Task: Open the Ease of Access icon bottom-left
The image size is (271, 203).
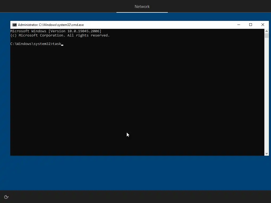Action: pos(6,197)
